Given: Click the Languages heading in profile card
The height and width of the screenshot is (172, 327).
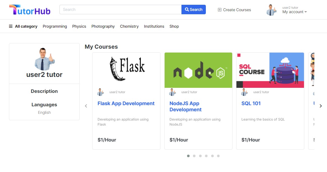Looking at the screenshot, I should (44, 105).
